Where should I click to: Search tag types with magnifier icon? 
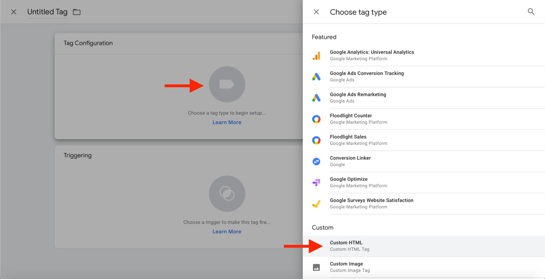531,12
